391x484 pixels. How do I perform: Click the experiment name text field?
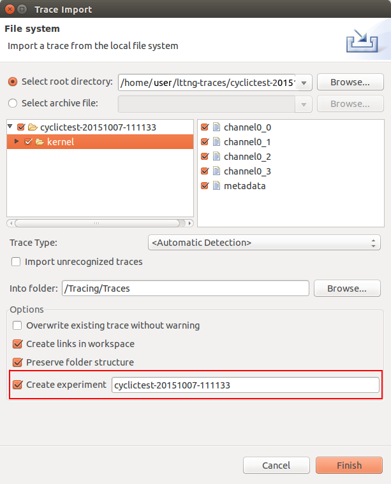tap(245, 385)
